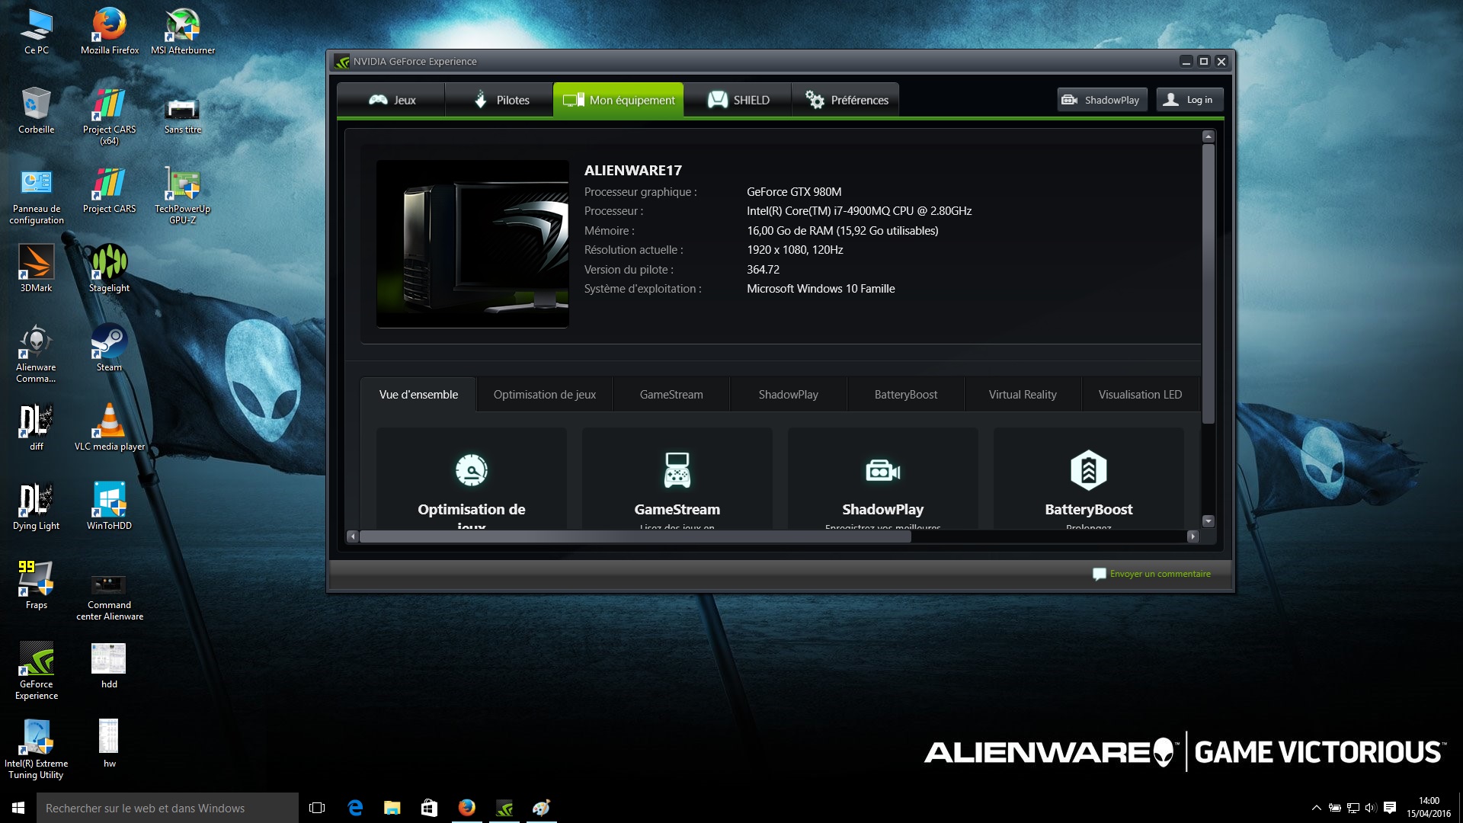Screen dimensions: 1463x823
Task: Switch to the GameStream sub-tab
Action: [671, 395]
